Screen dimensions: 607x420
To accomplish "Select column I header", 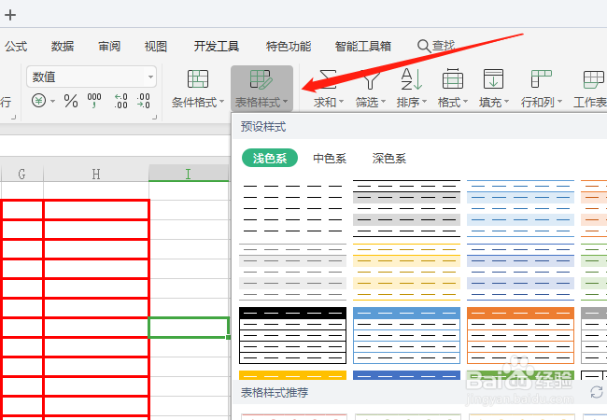I will pos(189,174).
